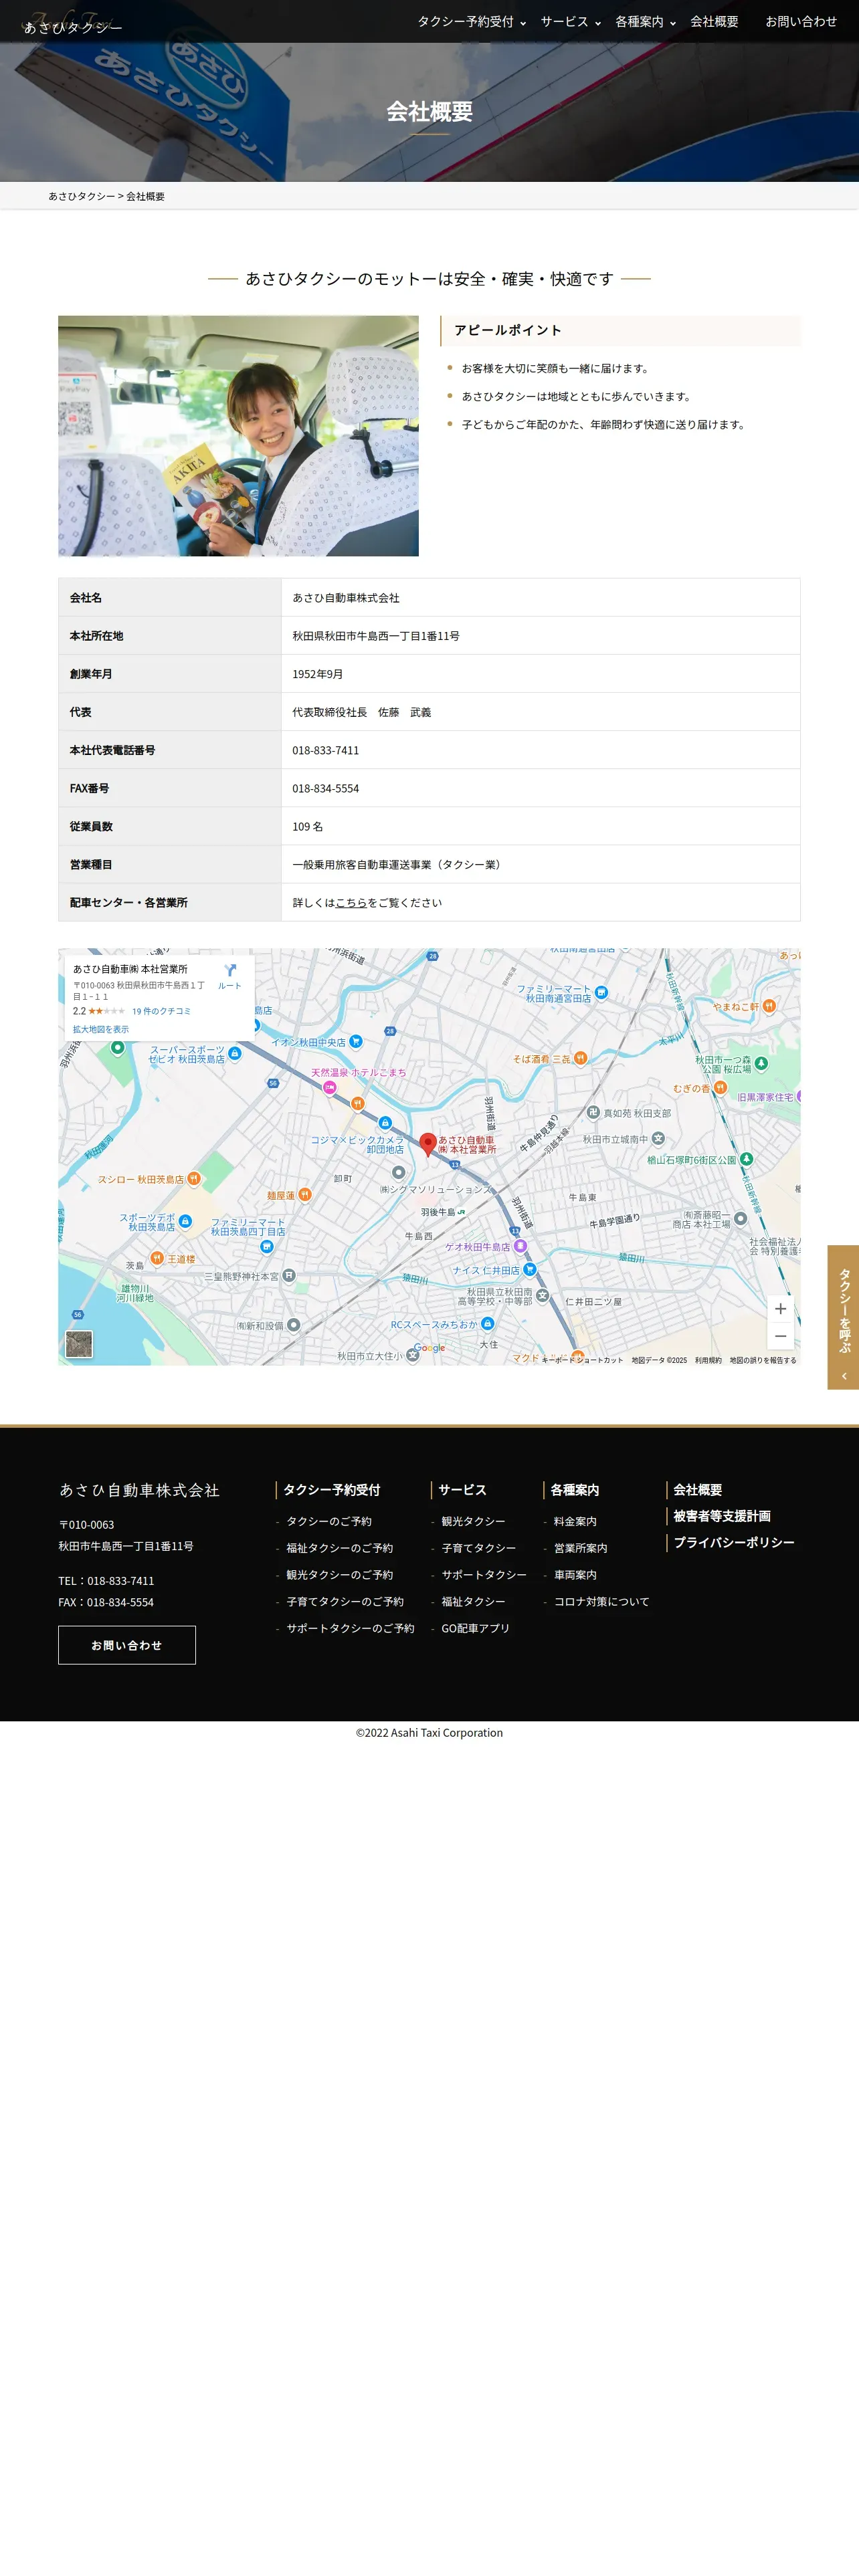
Task: Open footer link 料金案内
Action: pos(575,1521)
